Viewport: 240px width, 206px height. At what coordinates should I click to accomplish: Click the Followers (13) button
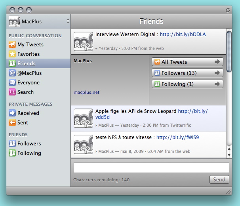click(187, 73)
